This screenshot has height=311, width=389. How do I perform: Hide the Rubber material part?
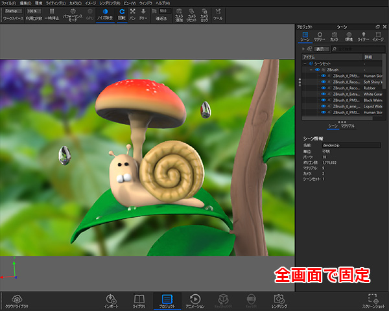[x=324, y=89]
